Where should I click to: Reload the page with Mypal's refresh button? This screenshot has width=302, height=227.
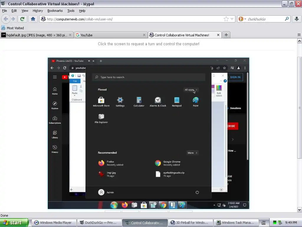click(x=22, y=19)
